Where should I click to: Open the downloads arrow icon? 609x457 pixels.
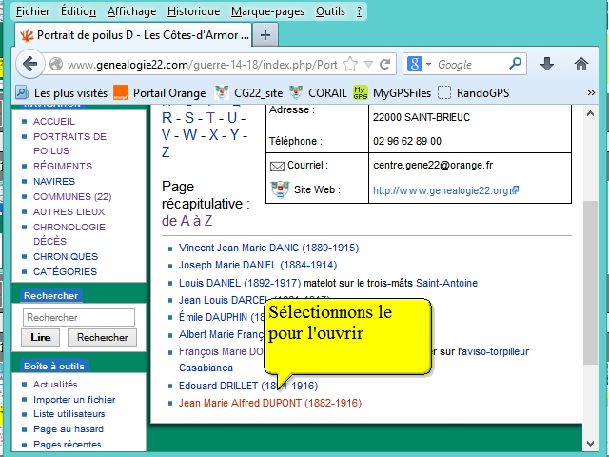[x=547, y=64]
